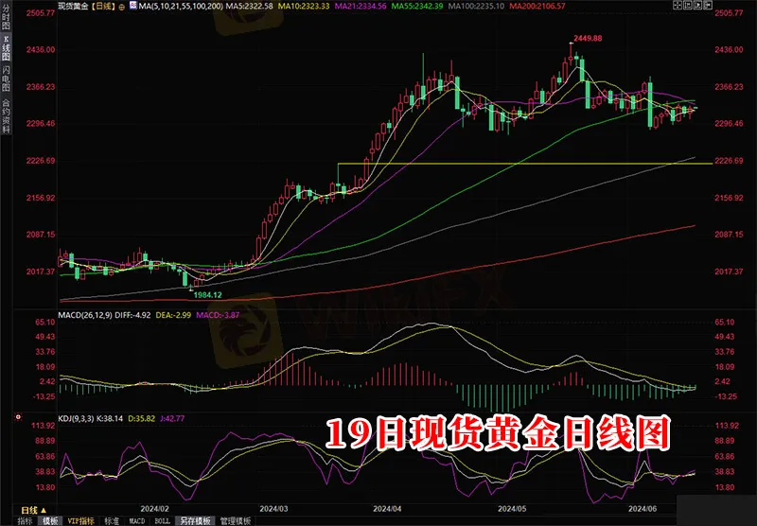Click the 现货黄金 chart title
The height and width of the screenshot is (526, 757).
tap(74, 7)
